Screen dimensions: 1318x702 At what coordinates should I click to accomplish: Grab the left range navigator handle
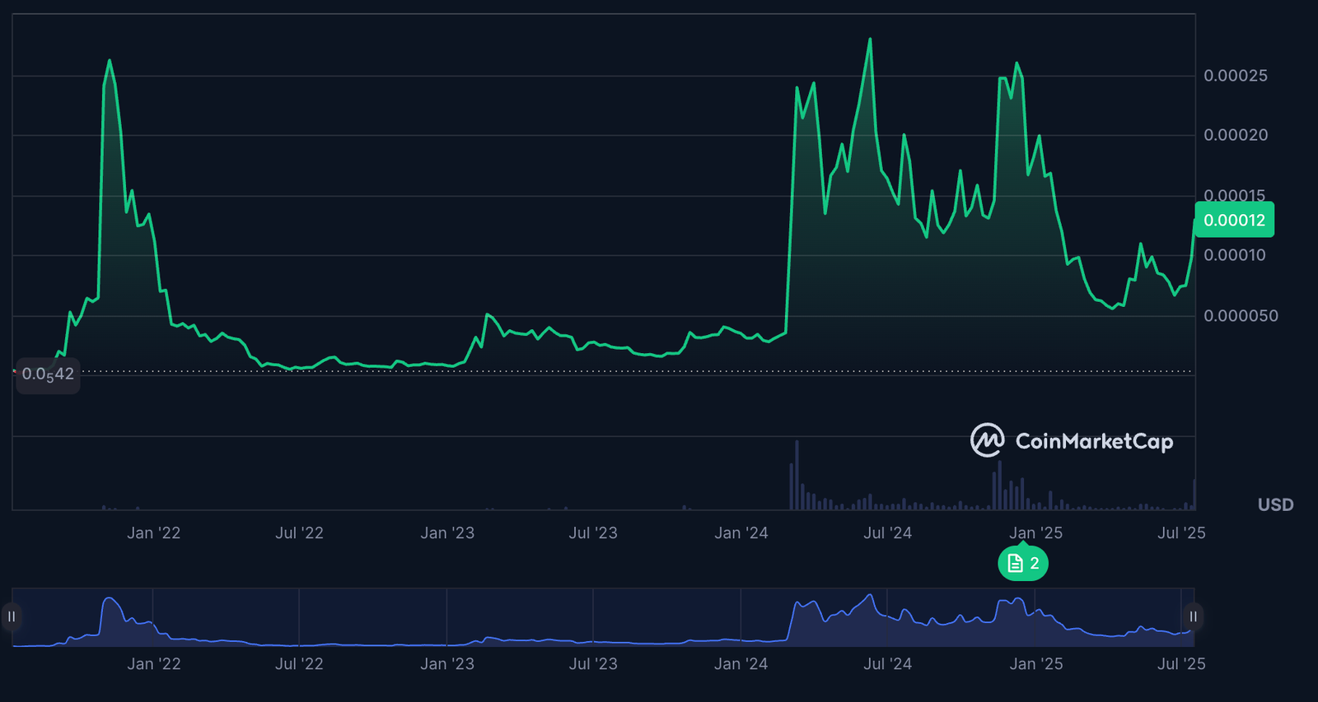(12, 616)
